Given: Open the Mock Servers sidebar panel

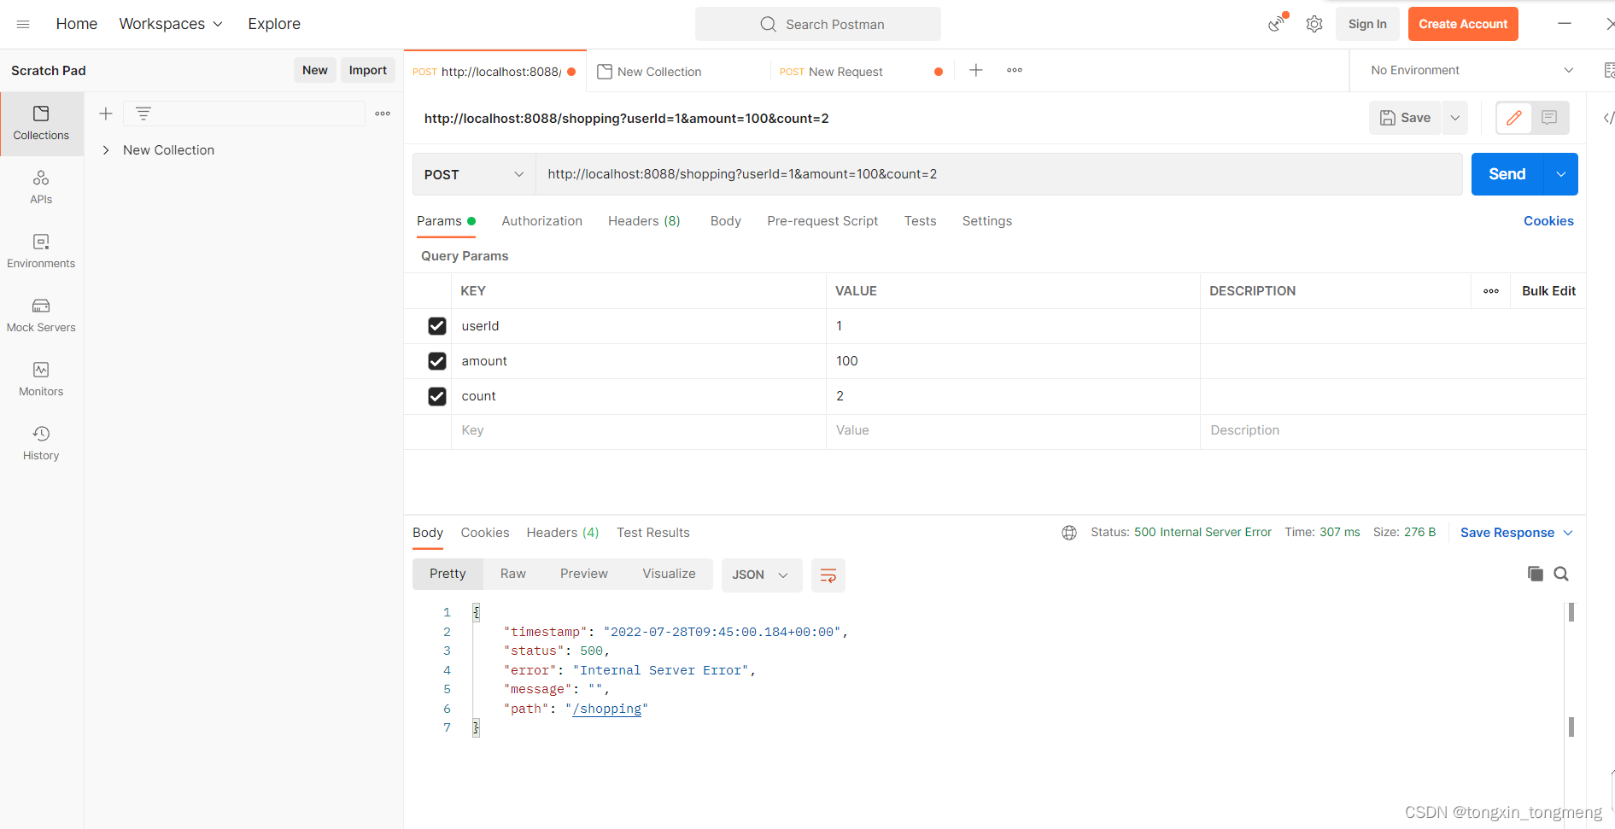Looking at the screenshot, I should click(x=41, y=316).
